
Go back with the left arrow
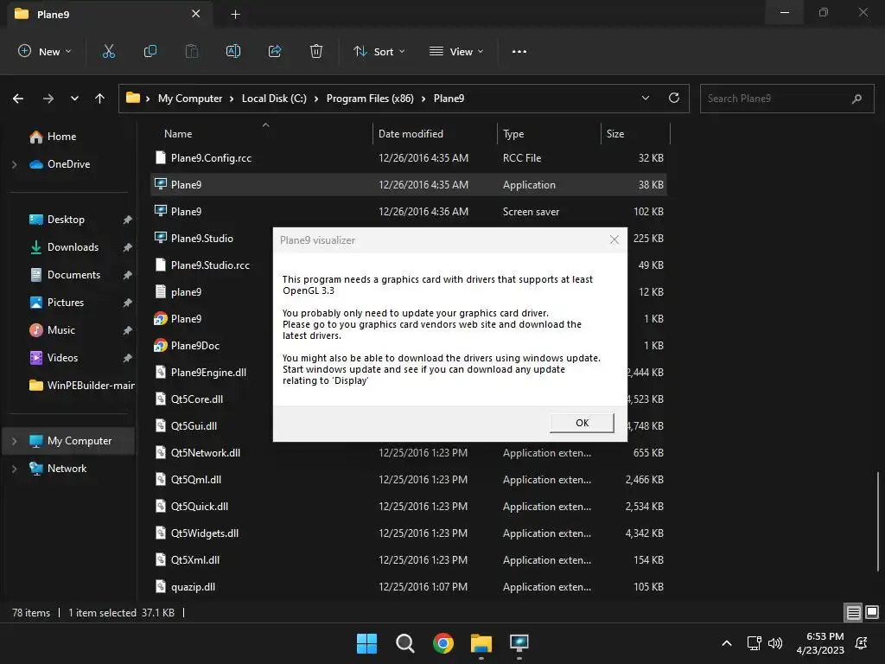pos(18,99)
